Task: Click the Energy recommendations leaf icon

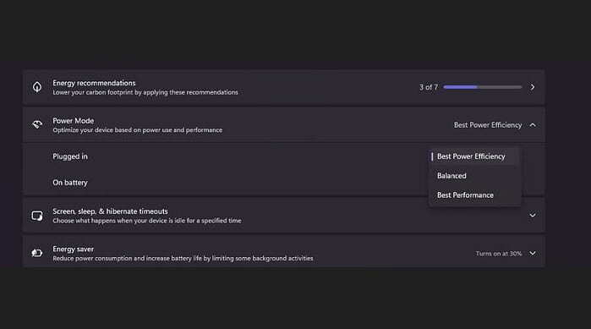Action: click(37, 87)
